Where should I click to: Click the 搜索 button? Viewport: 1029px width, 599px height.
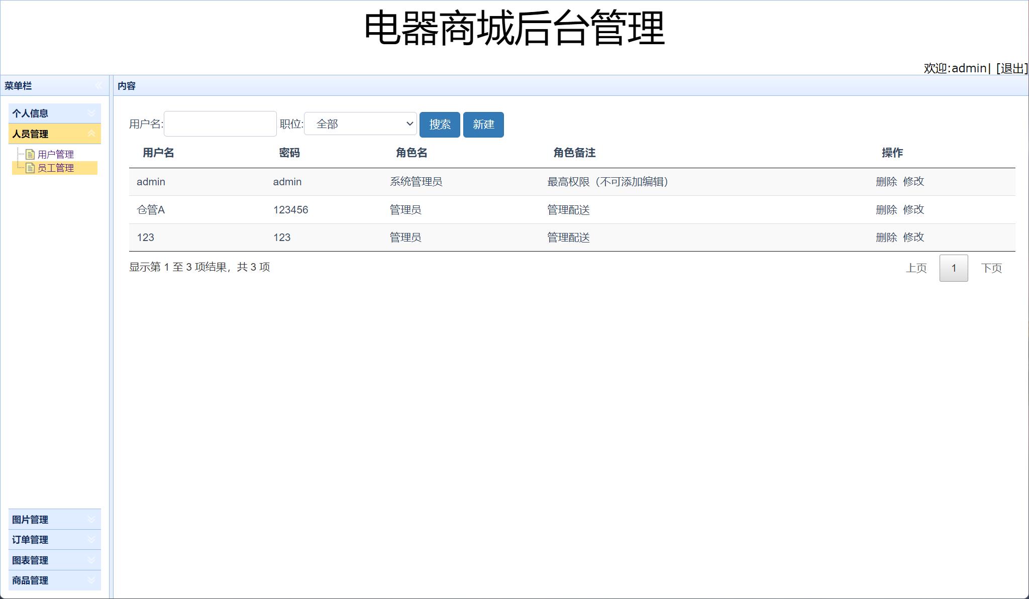pyautogui.click(x=440, y=125)
